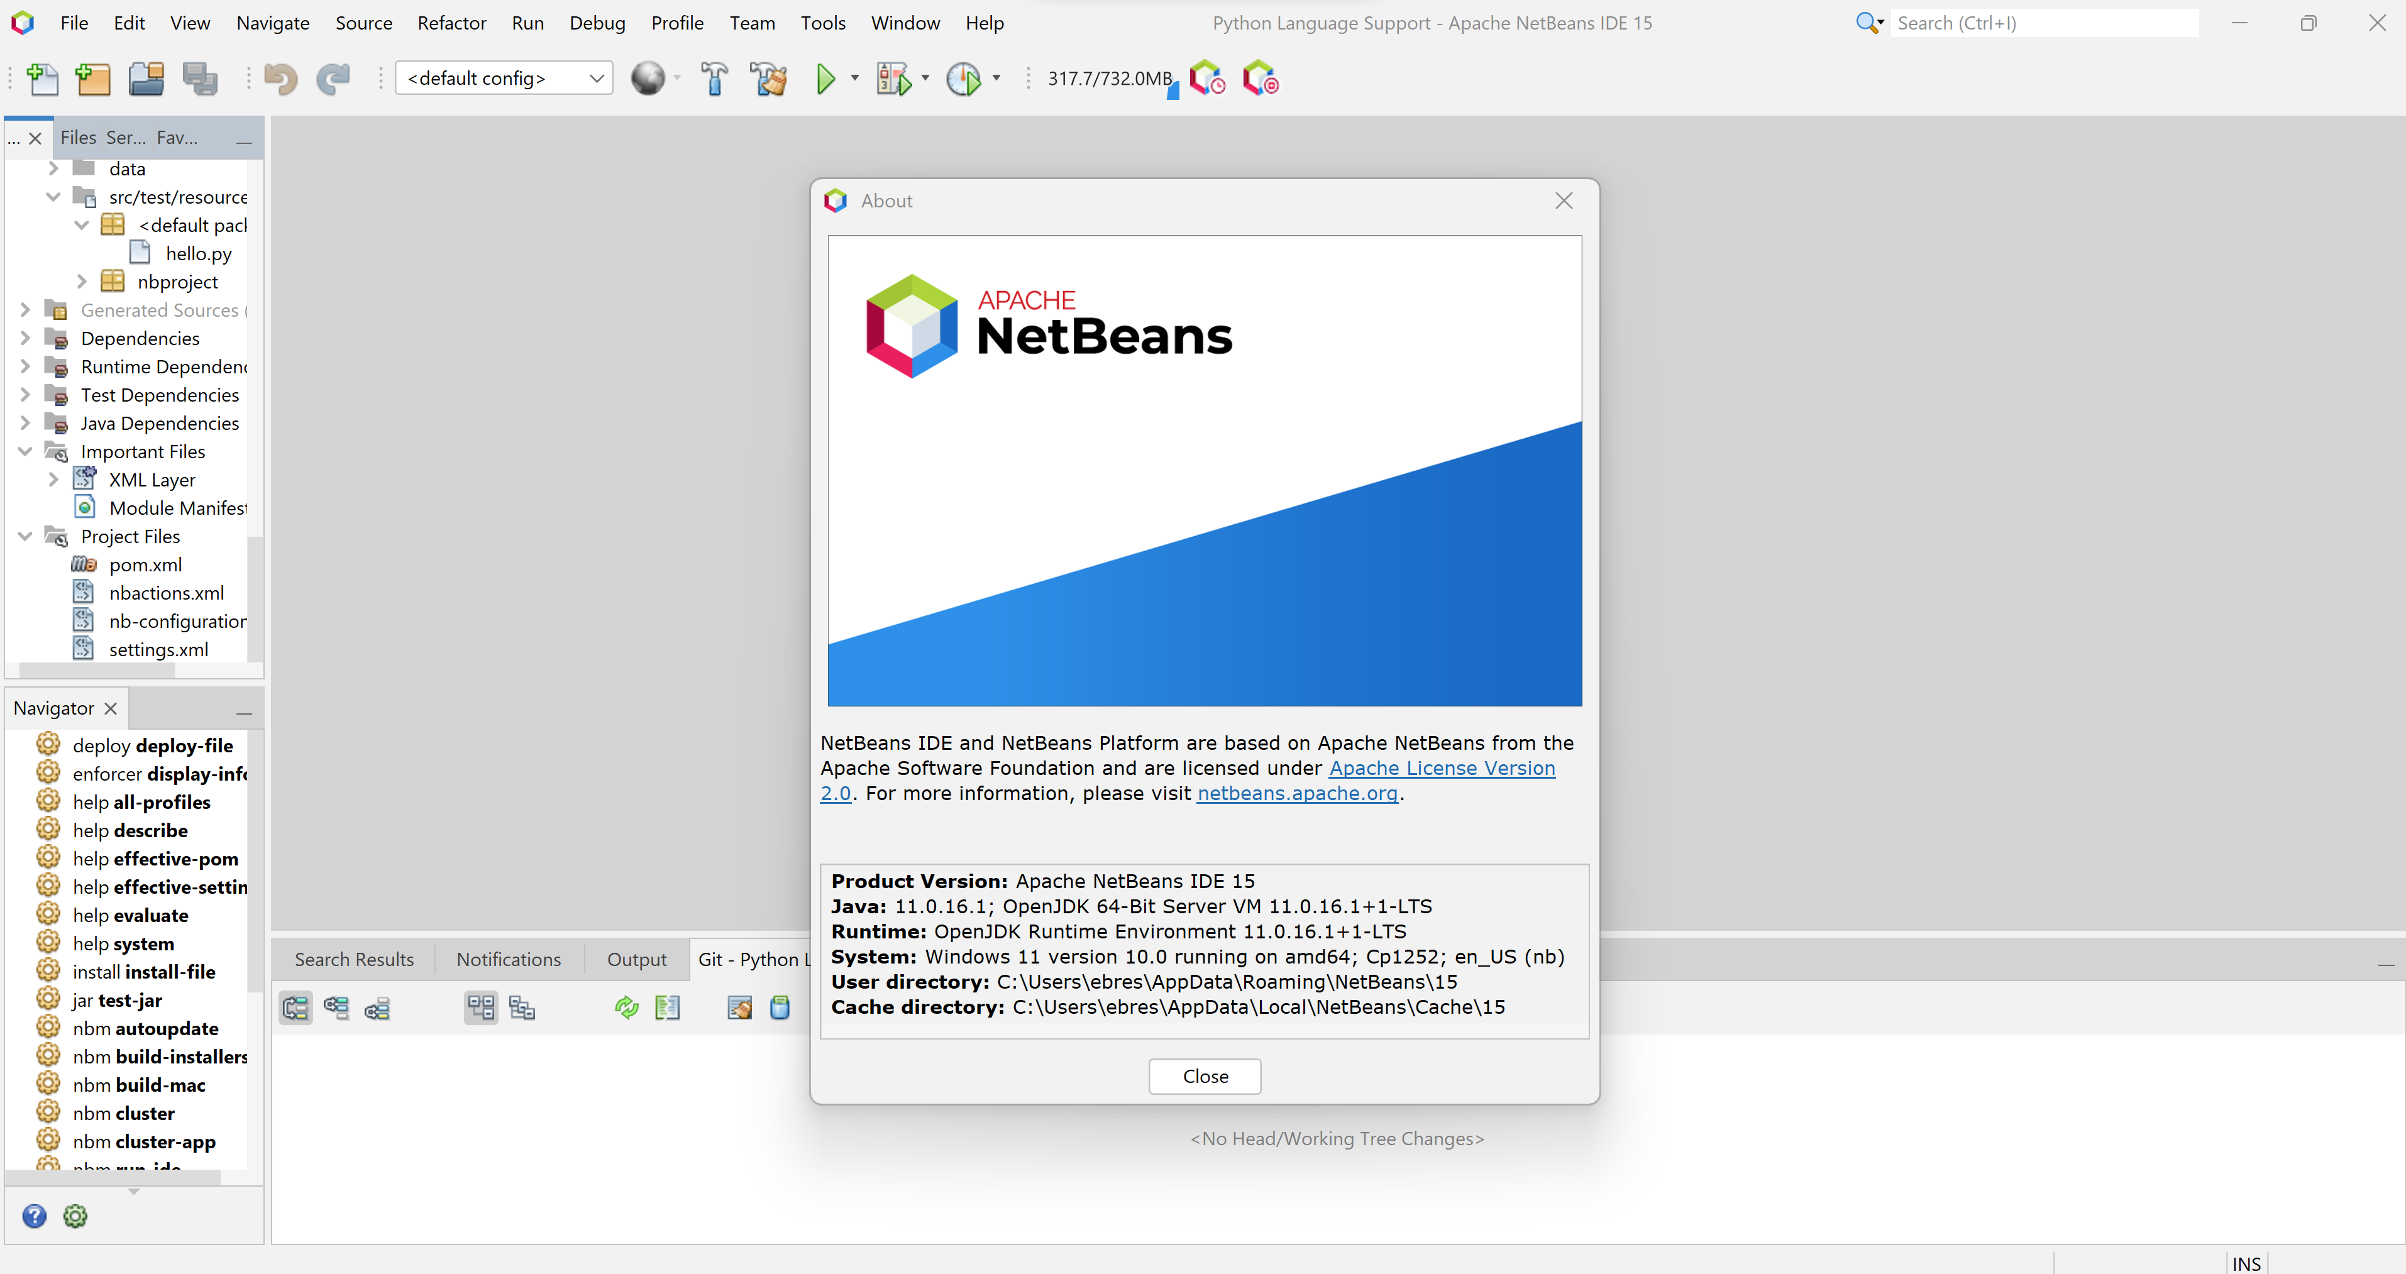Collapse the Important Files node
Screen dimensions: 2406x1274
pyautogui.click(x=25, y=451)
